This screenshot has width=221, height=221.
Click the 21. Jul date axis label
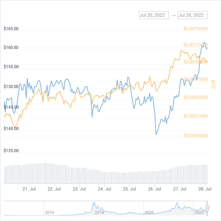coord(29,189)
